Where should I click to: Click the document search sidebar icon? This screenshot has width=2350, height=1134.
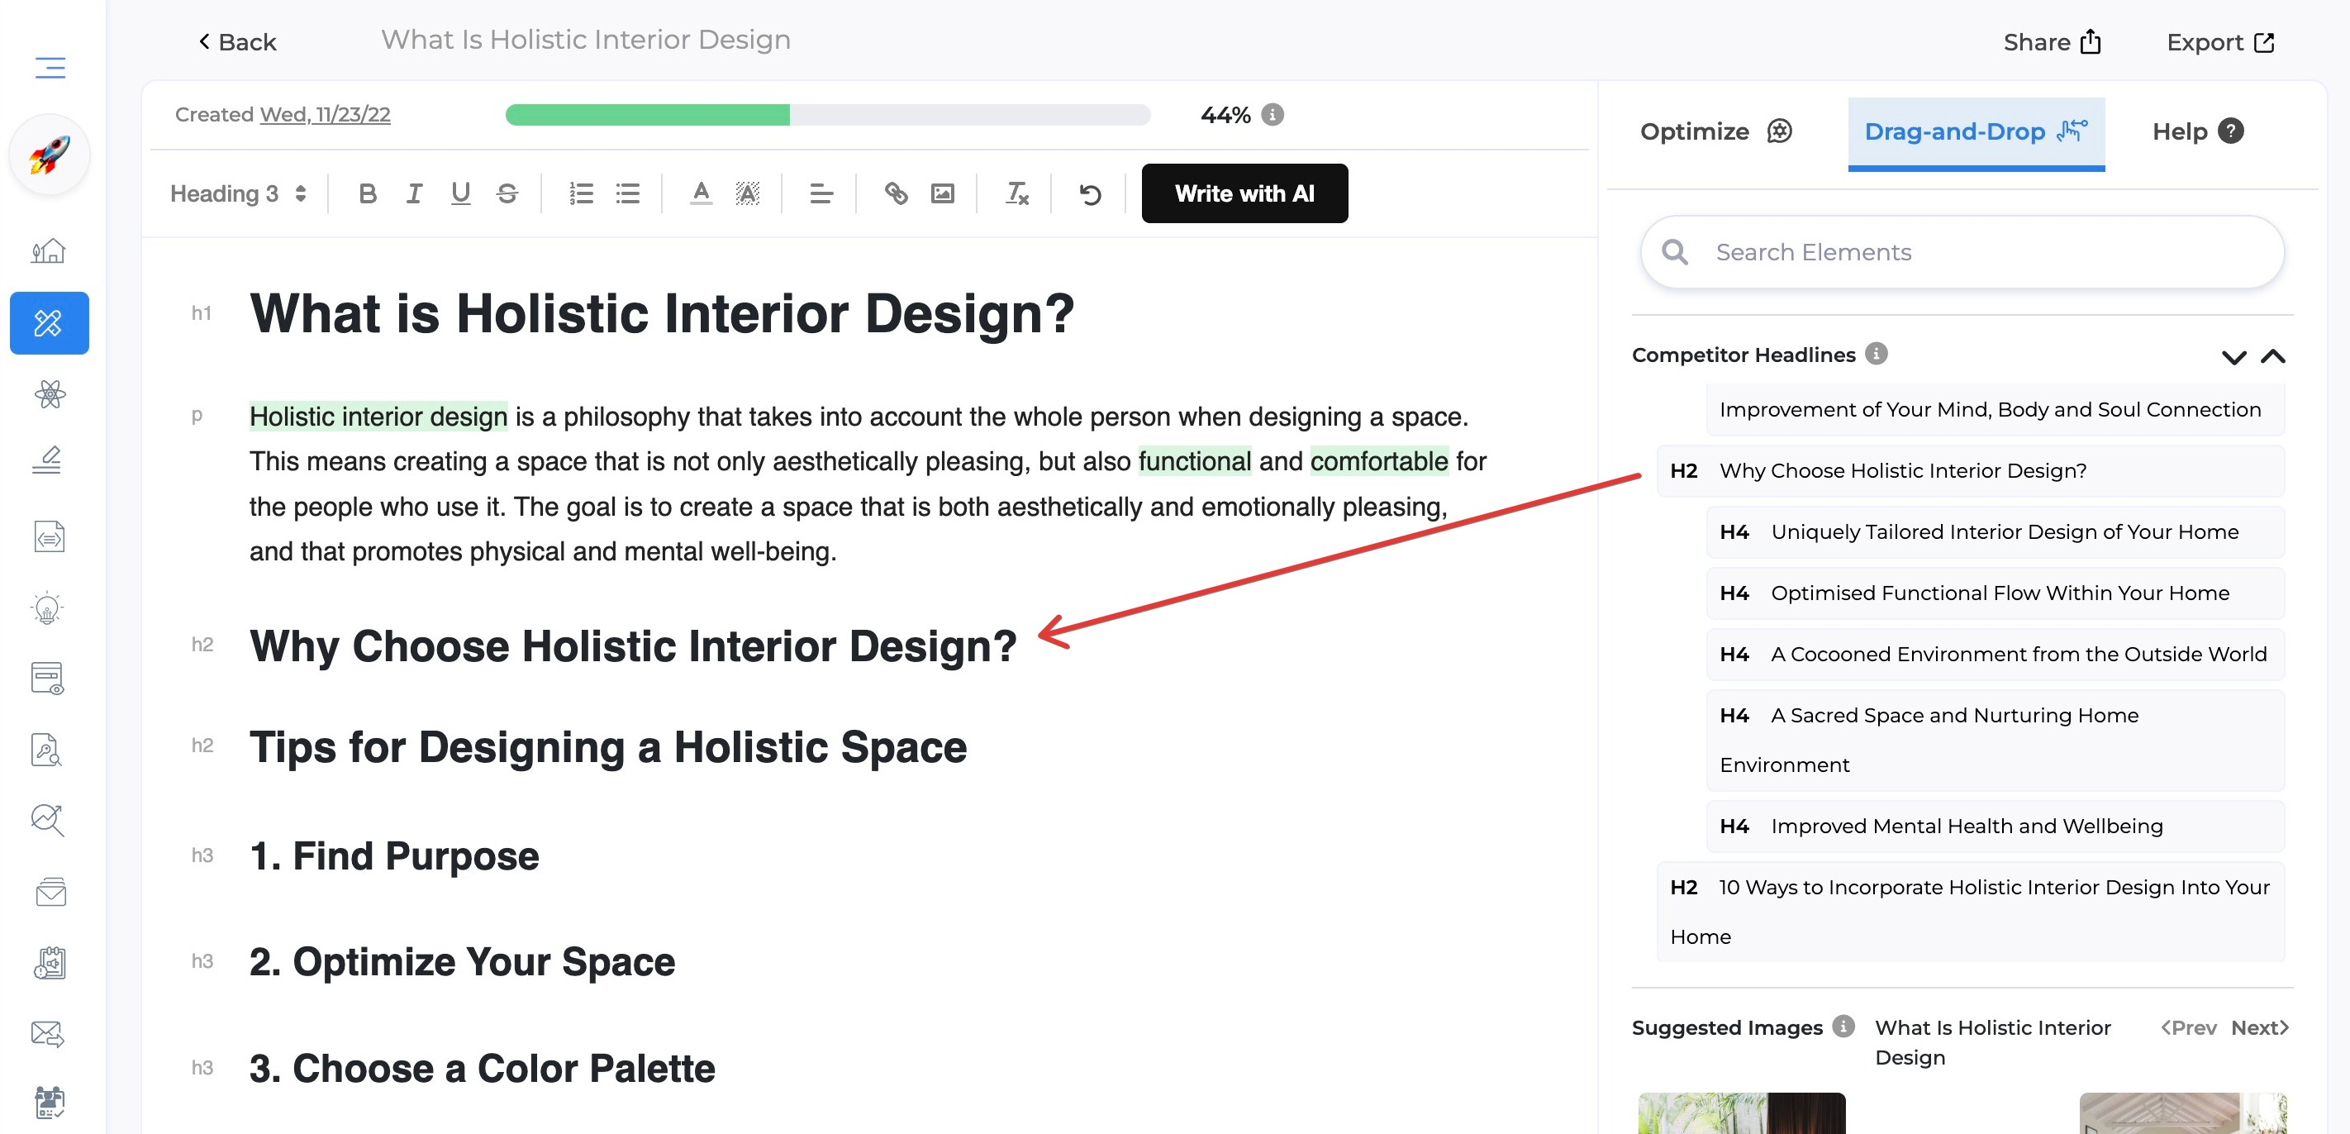pyautogui.click(x=47, y=750)
